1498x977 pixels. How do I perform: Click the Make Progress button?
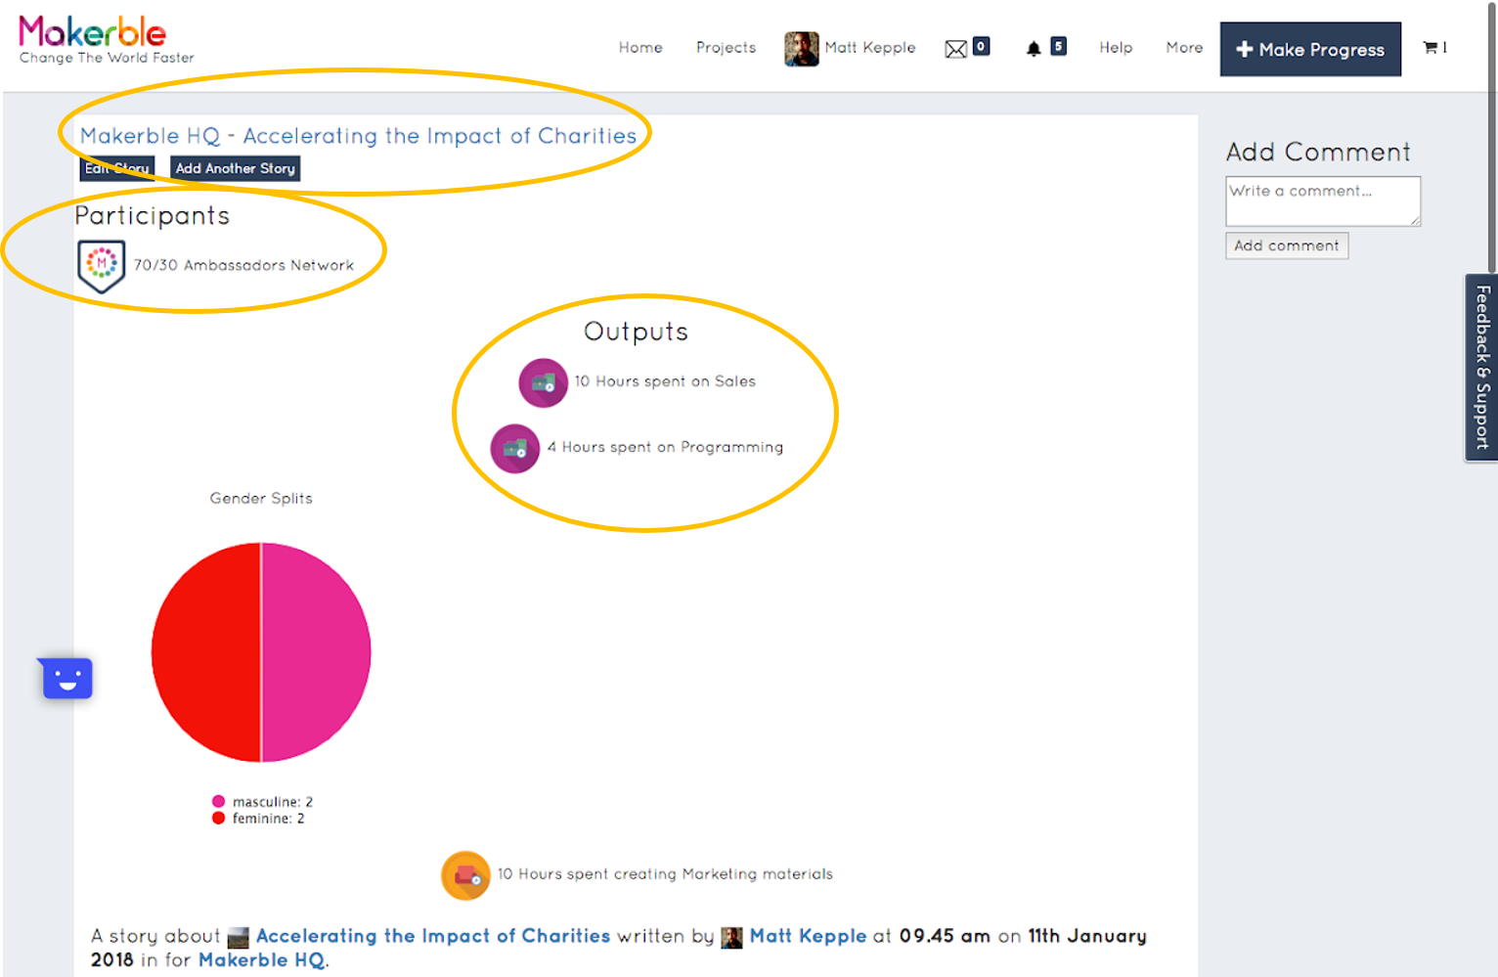point(1310,49)
